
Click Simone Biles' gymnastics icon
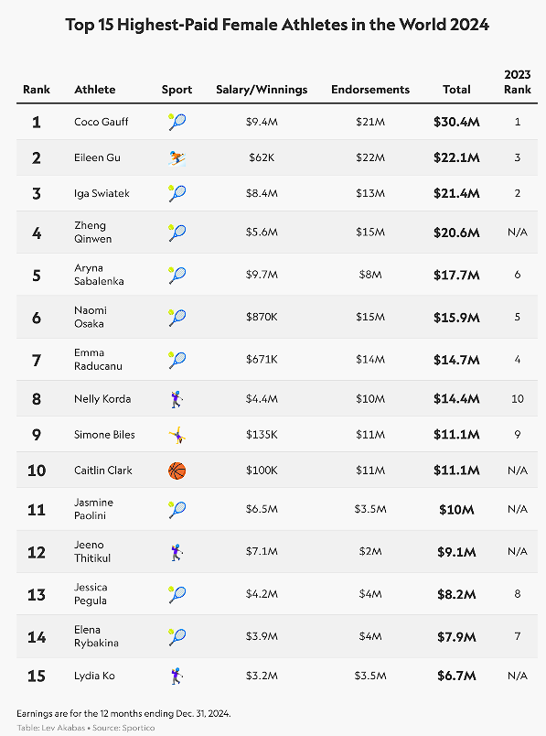point(177,435)
